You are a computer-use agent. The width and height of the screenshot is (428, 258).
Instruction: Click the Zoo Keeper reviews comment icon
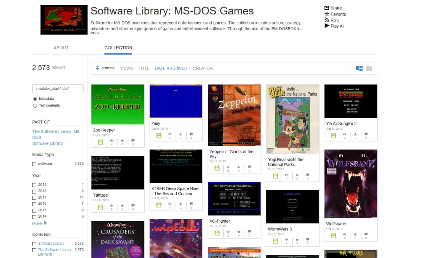coord(133,141)
